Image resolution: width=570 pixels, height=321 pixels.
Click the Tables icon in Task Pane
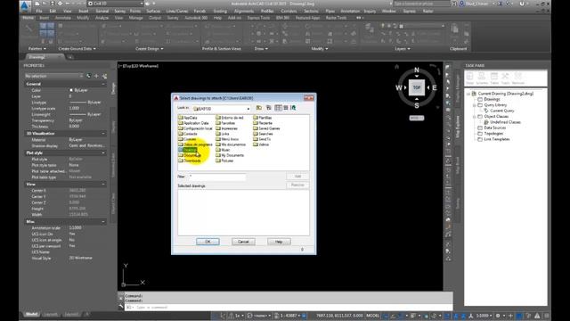pos(494,78)
